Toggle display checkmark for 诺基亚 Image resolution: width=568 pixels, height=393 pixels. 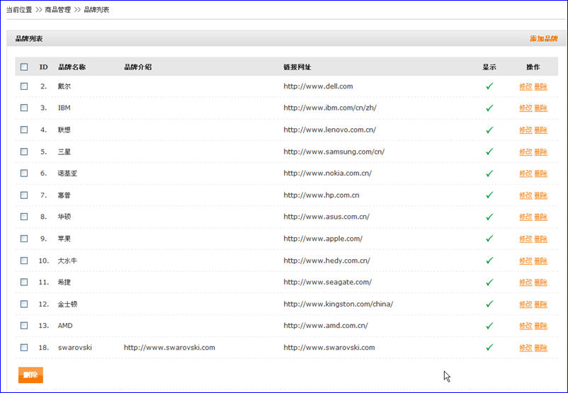(x=489, y=173)
